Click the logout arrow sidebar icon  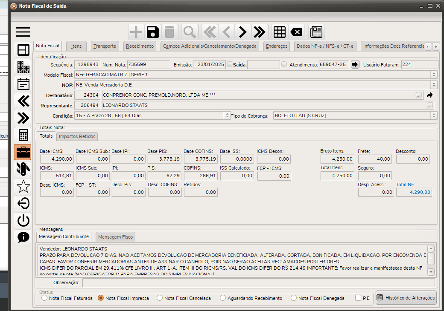[23, 203]
